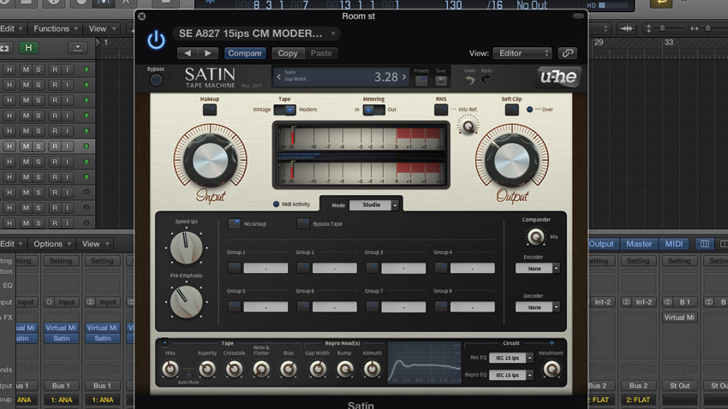Click the Compander Mix knob

pyautogui.click(x=535, y=237)
